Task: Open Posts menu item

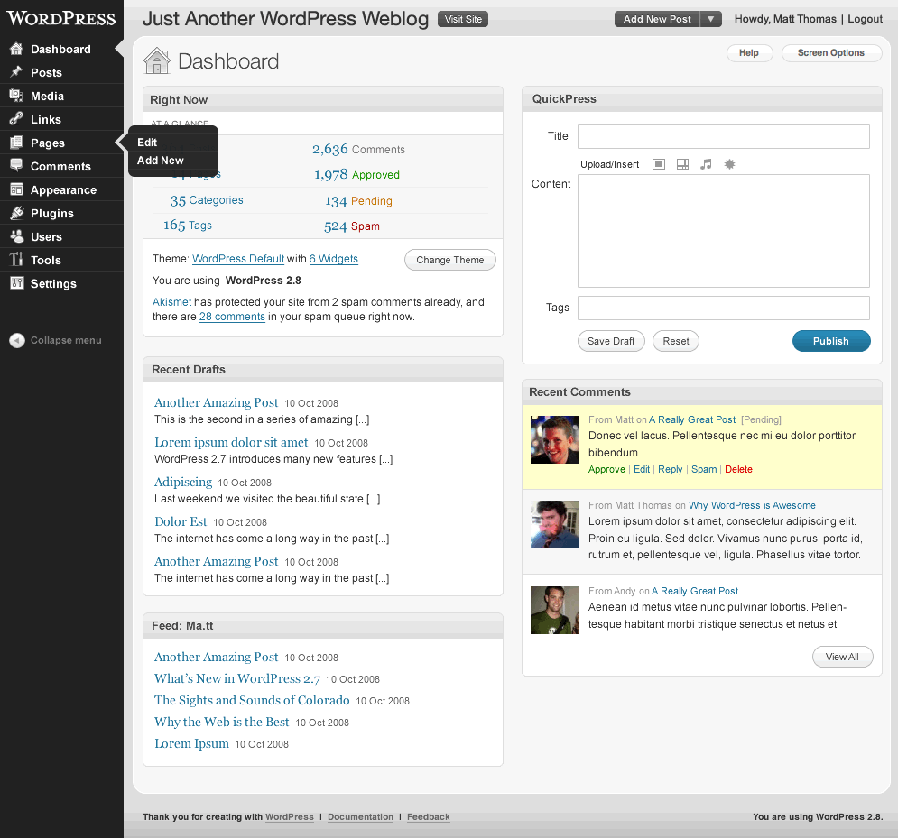Action: pos(46,73)
